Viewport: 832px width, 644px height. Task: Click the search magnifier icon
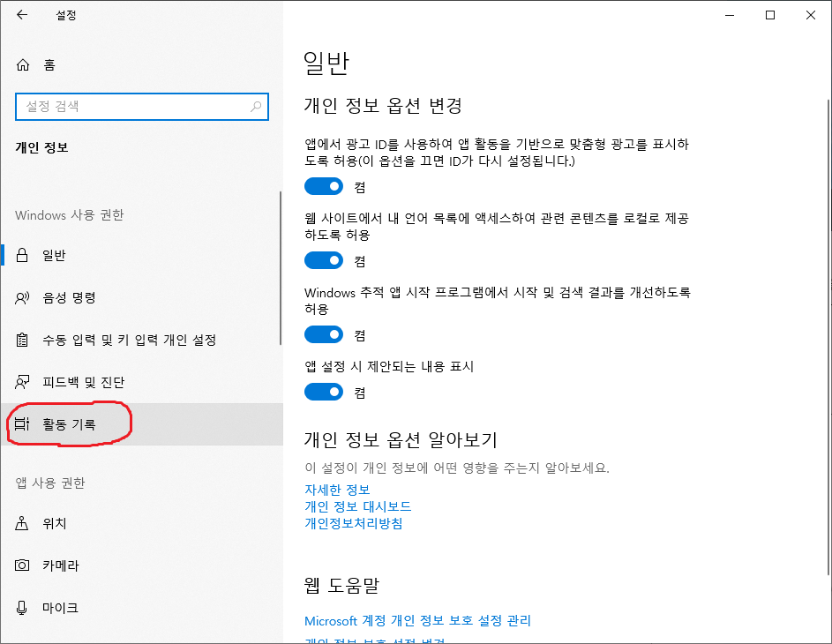pyautogui.click(x=256, y=107)
